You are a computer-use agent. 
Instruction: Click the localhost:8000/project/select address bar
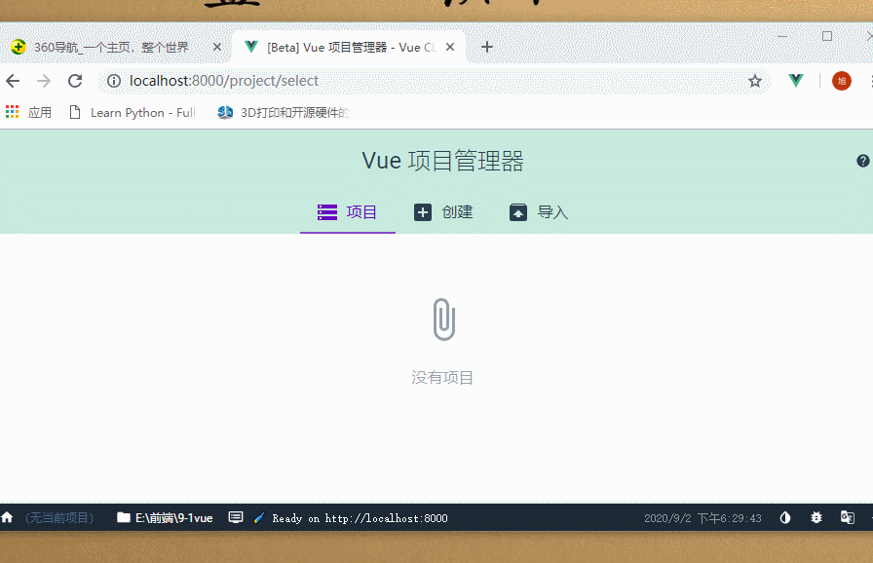point(435,81)
